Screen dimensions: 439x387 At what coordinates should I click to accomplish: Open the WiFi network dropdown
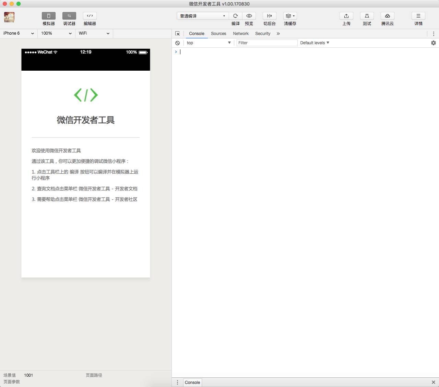[94, 33]
